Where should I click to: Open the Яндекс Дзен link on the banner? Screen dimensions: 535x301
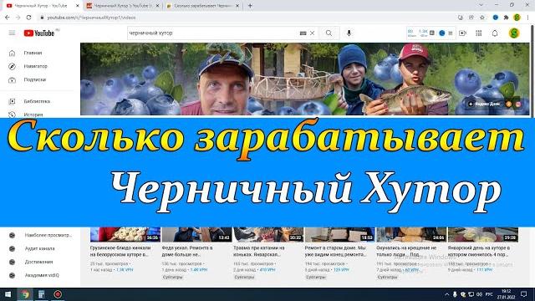(485, 104)
